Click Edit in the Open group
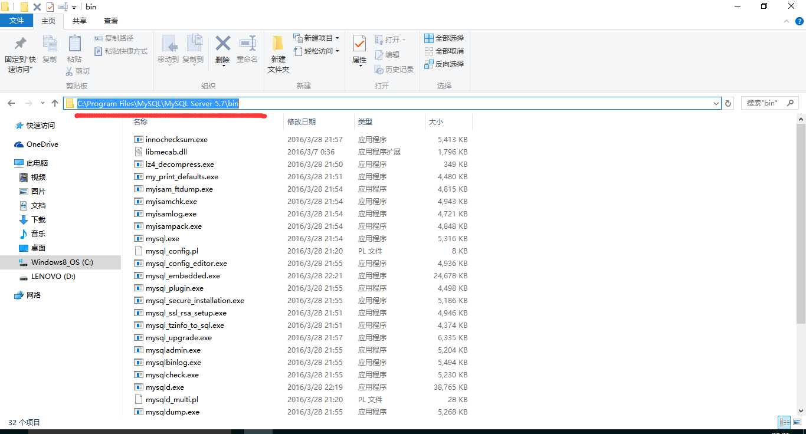 [387, 54]
